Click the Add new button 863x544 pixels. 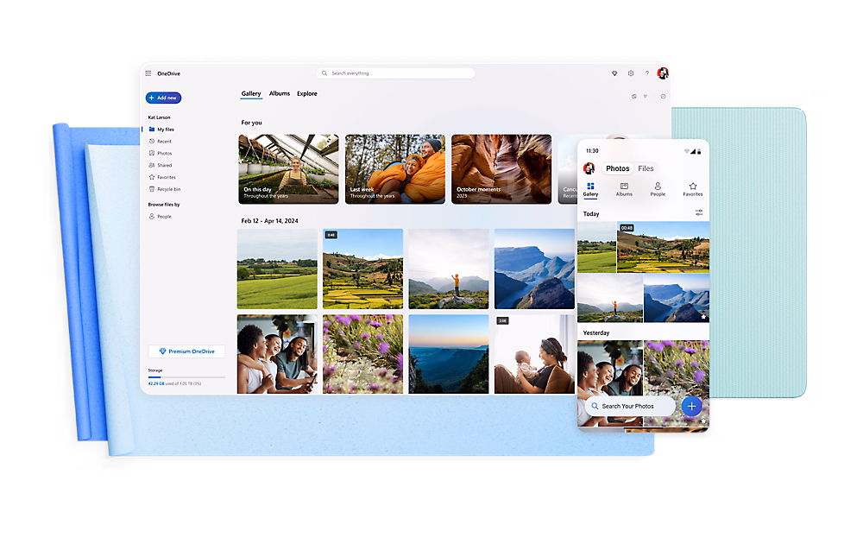(x=163, y=98)
